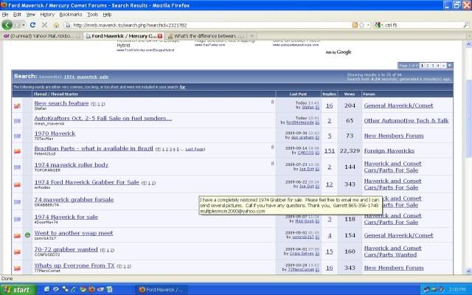Open AutoKrafters Oct. 2-5 Fall Sale thread
The height and width of the screenshot is (295, 472).
click(x=103, y=118)
